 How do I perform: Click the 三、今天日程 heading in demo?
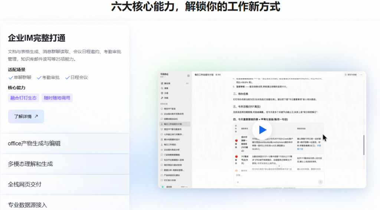coord(246,106)
